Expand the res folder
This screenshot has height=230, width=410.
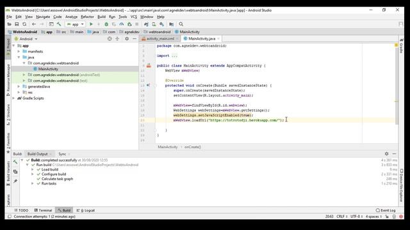pos(19,93)
